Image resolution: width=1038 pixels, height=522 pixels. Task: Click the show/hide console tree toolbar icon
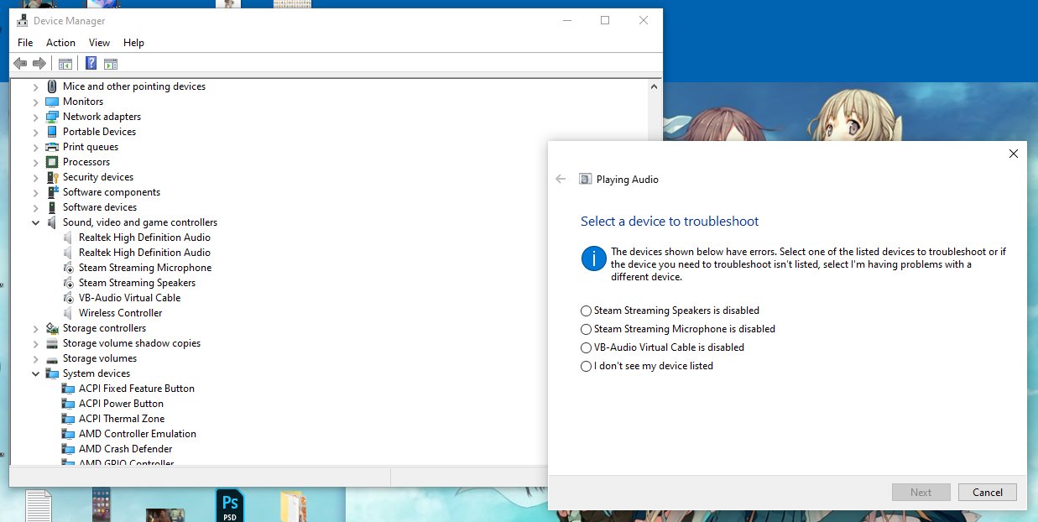click(65, 64)
